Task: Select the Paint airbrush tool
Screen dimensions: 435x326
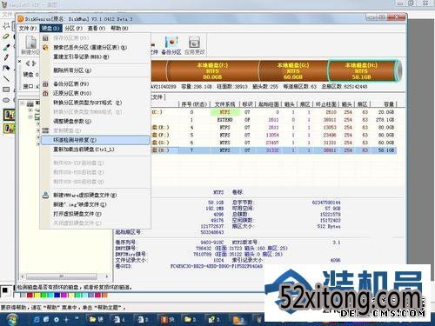Action: pyautogui.click(x=6, y=68)
